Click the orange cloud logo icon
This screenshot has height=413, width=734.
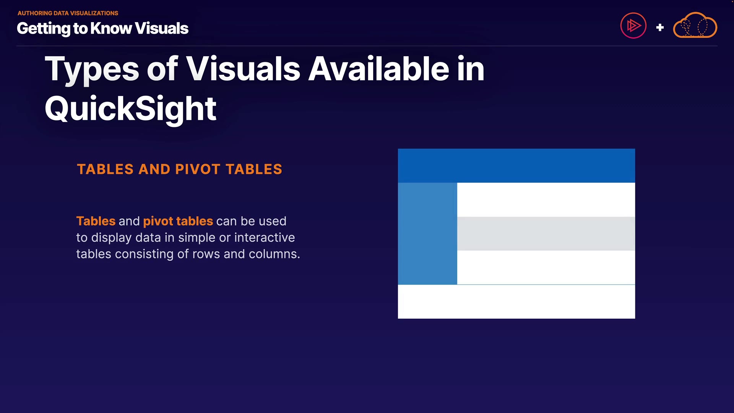click(x=695, y=26)
